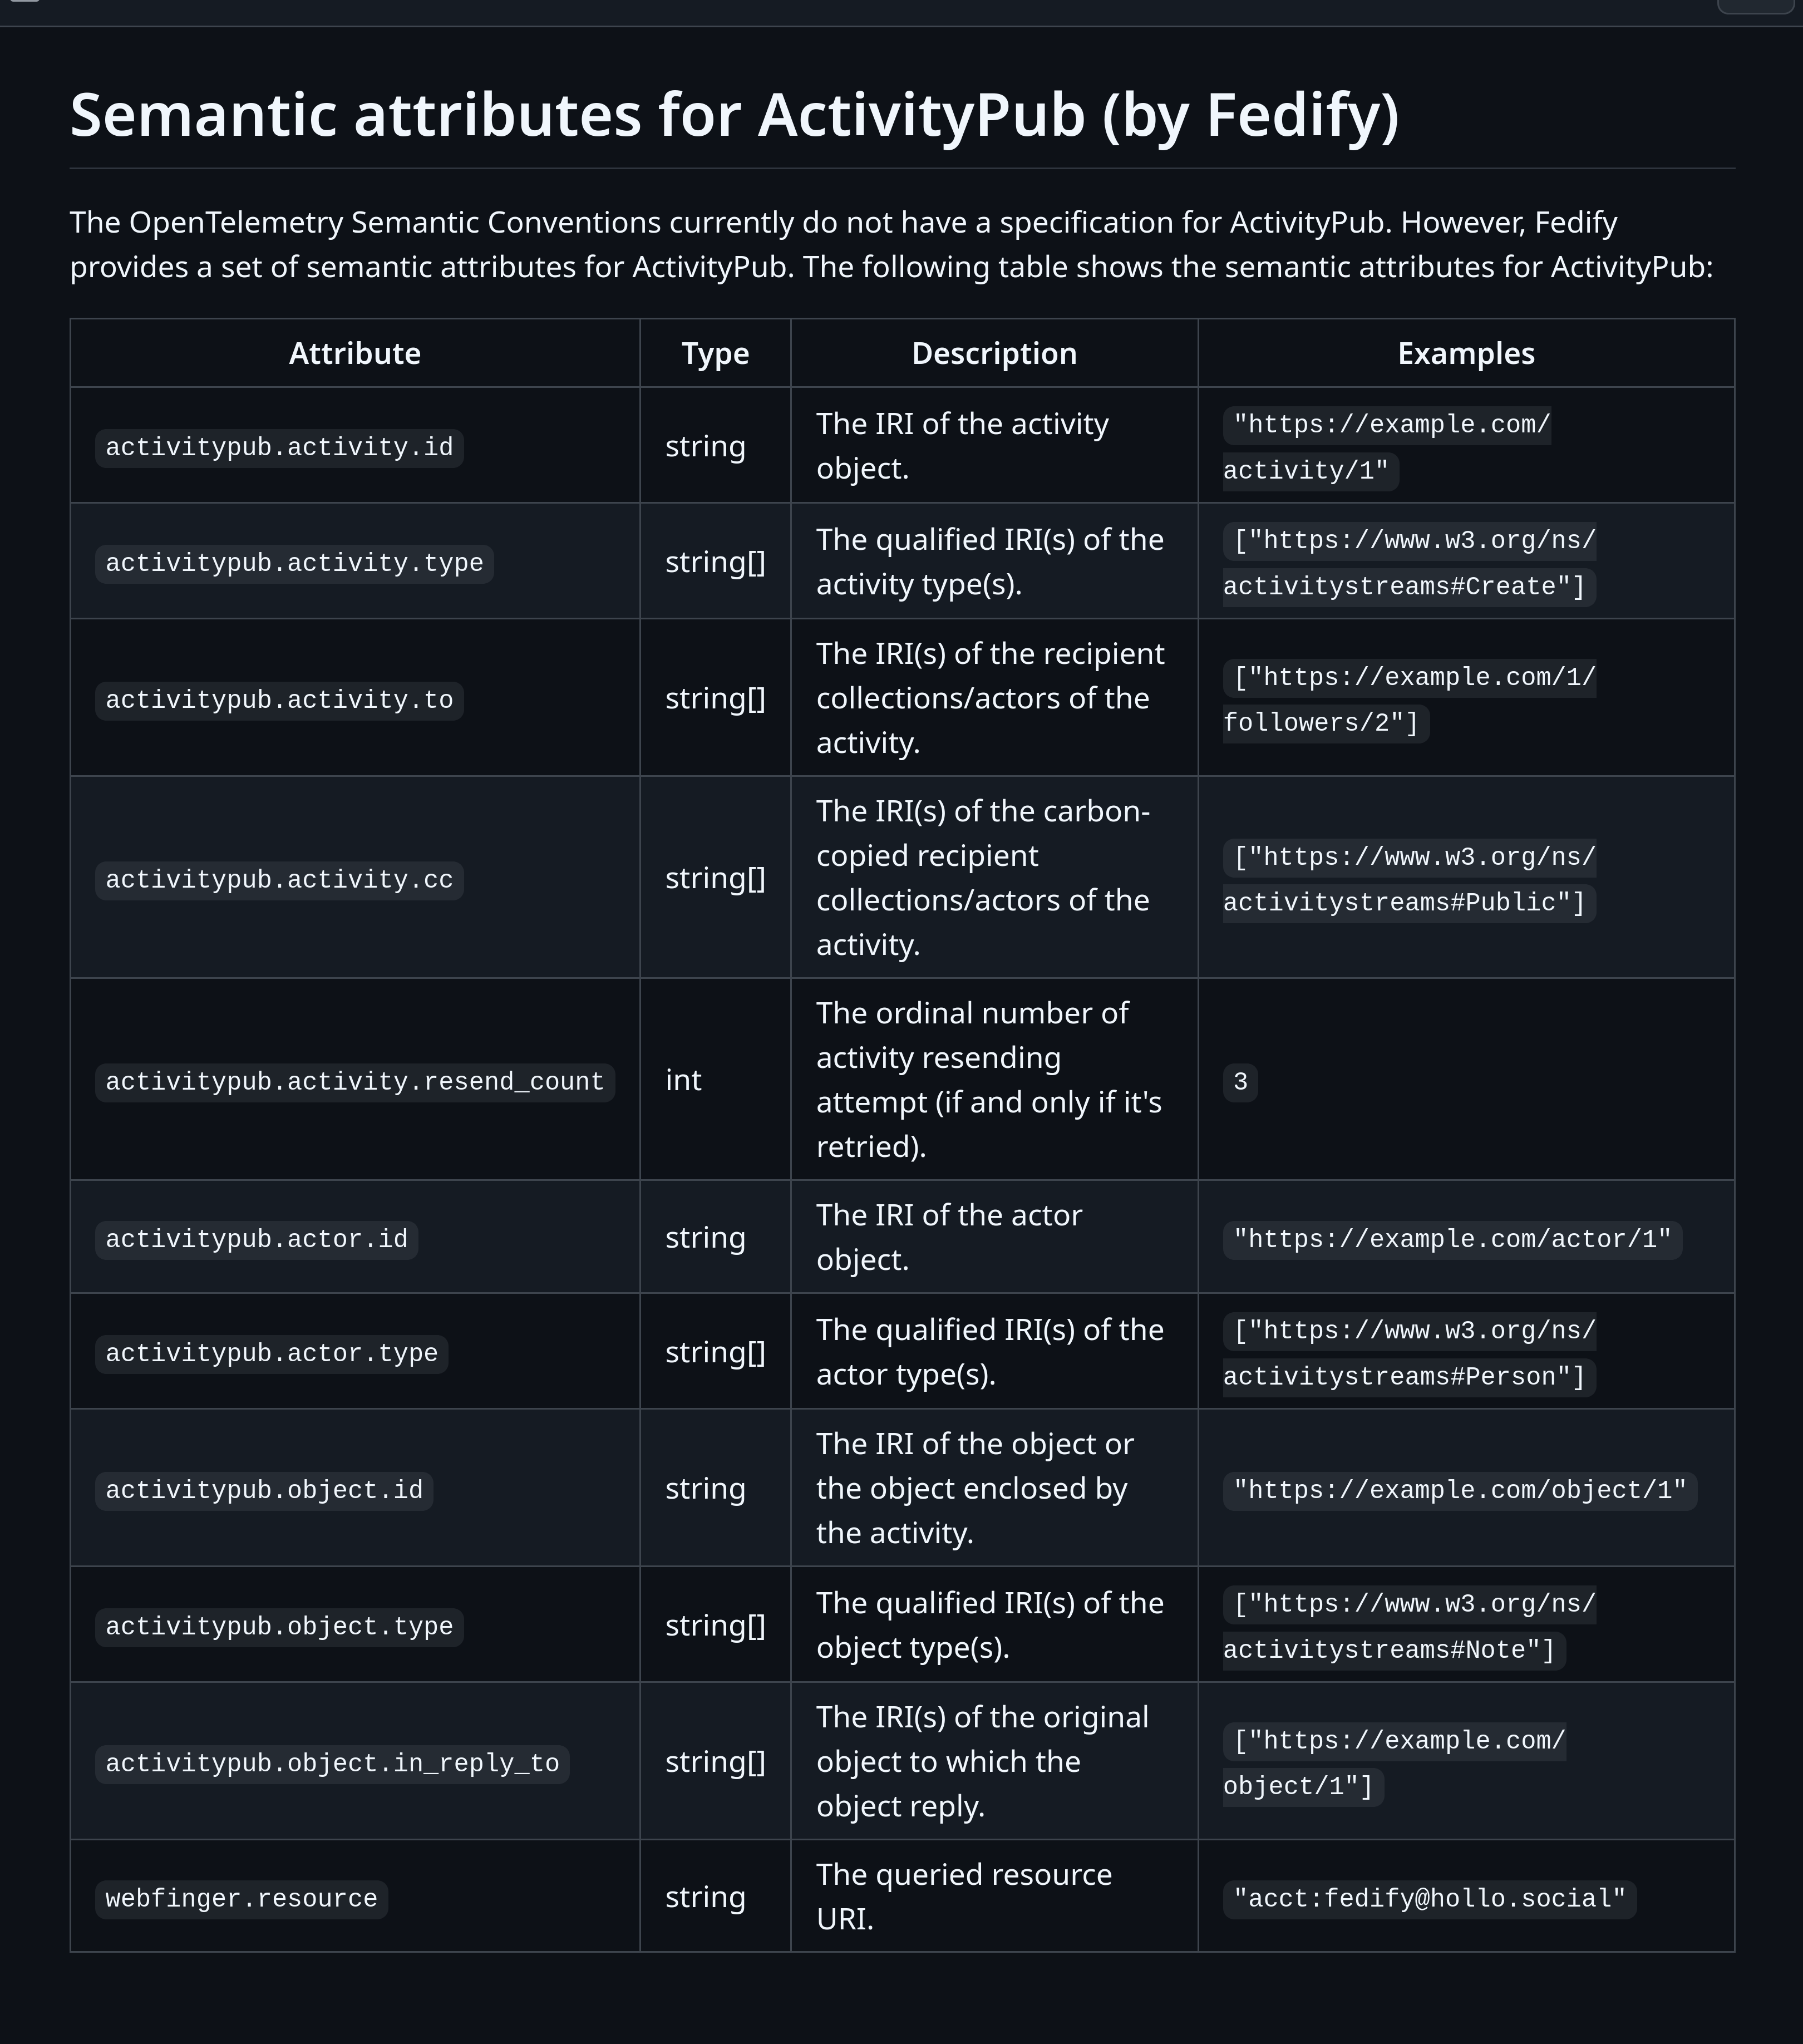Click the Type column header
Viewport: 1803px width, 2044px height.
pos(715,354)
